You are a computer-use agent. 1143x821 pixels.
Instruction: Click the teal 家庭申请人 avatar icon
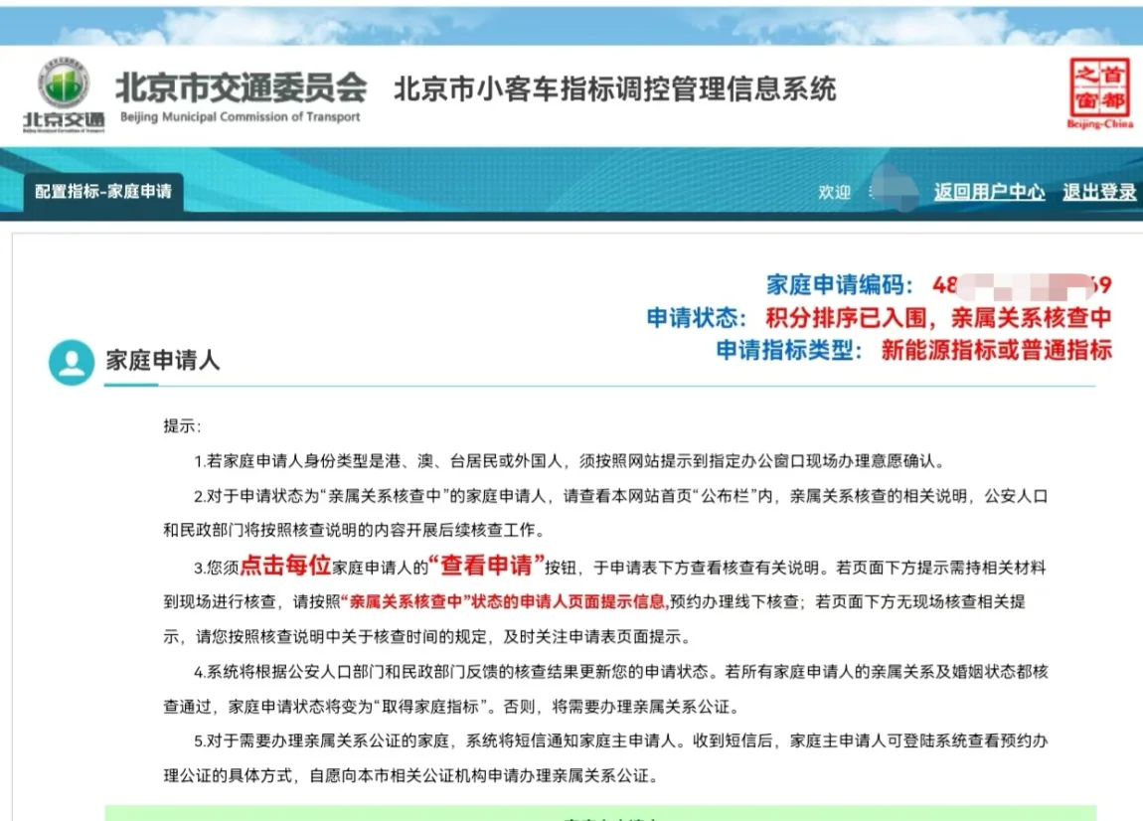click(72, 362)
